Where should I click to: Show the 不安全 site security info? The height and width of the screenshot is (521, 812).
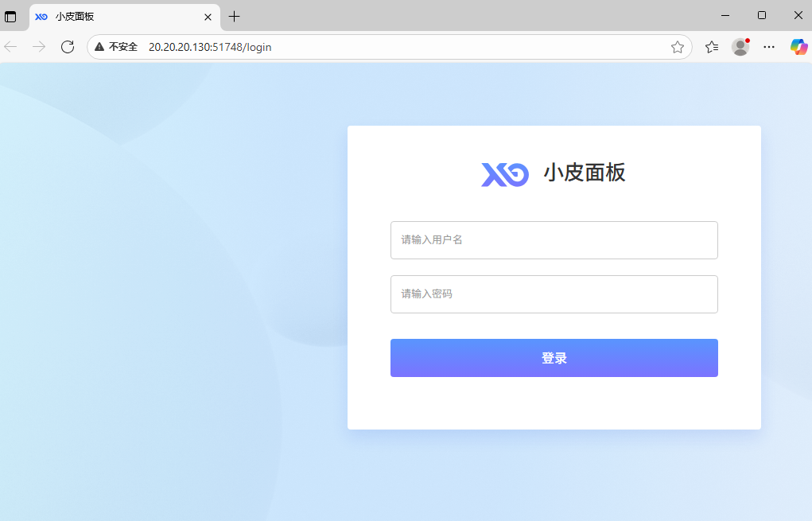tap(116, 47)
